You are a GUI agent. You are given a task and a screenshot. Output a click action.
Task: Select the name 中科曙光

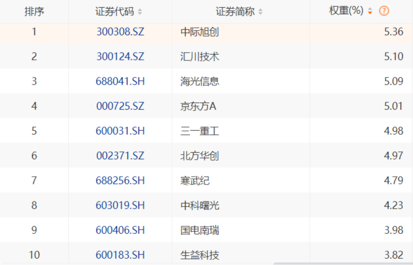200,206
